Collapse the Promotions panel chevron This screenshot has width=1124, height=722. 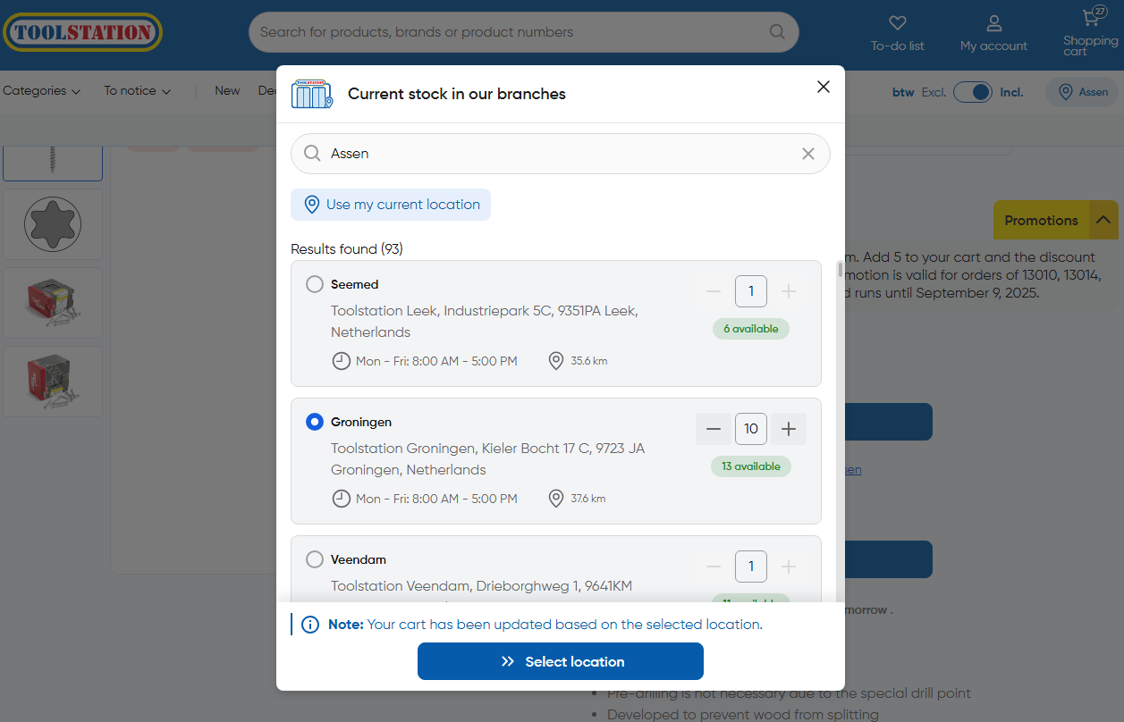click(1103, 220)
